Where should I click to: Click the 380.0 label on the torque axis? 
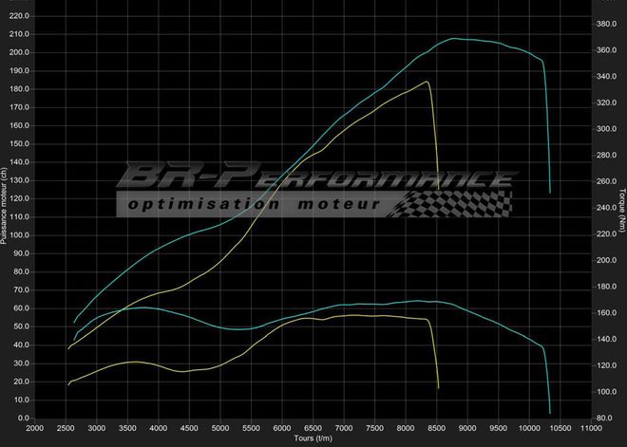[605, 24]
